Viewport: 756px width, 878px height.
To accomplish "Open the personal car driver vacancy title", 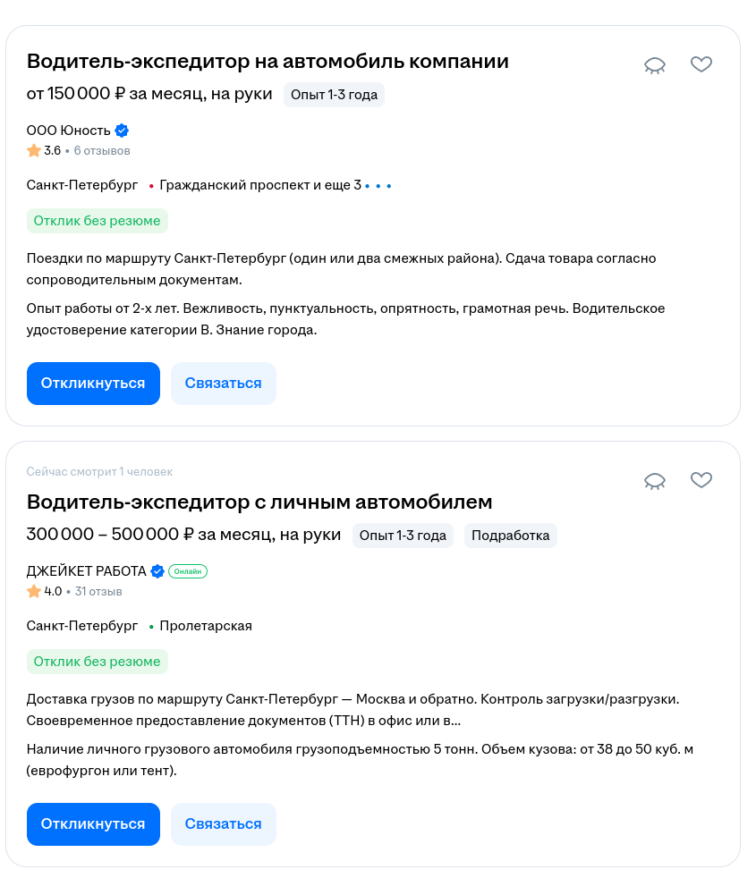I will coord(259,502).
